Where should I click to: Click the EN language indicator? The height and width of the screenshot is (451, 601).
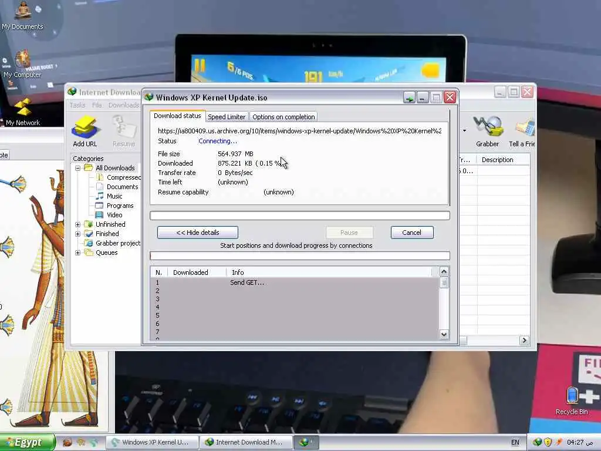click(515, 442)
